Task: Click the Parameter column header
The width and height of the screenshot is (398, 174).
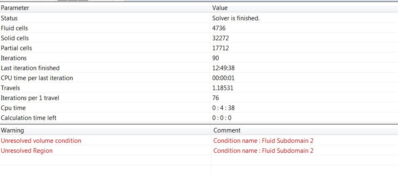Action: point(105,8)
